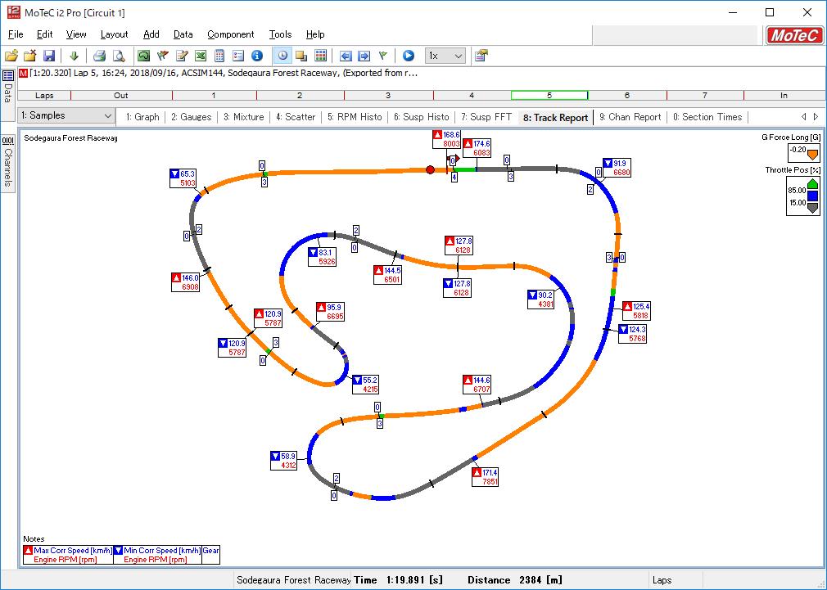The image size is (827, 590).
Task: Select the In lap in lap bar
Action: click(x=784, y=96)
